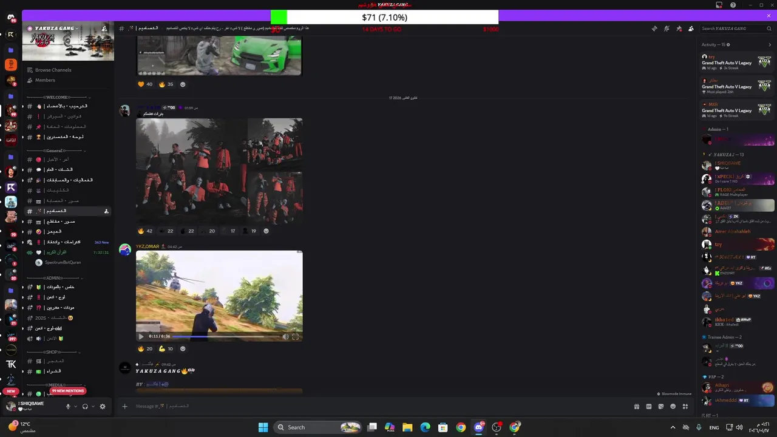Screen dimensions: 777x437
Task: Open user settings gear icon
Action: tap(103, 407)
